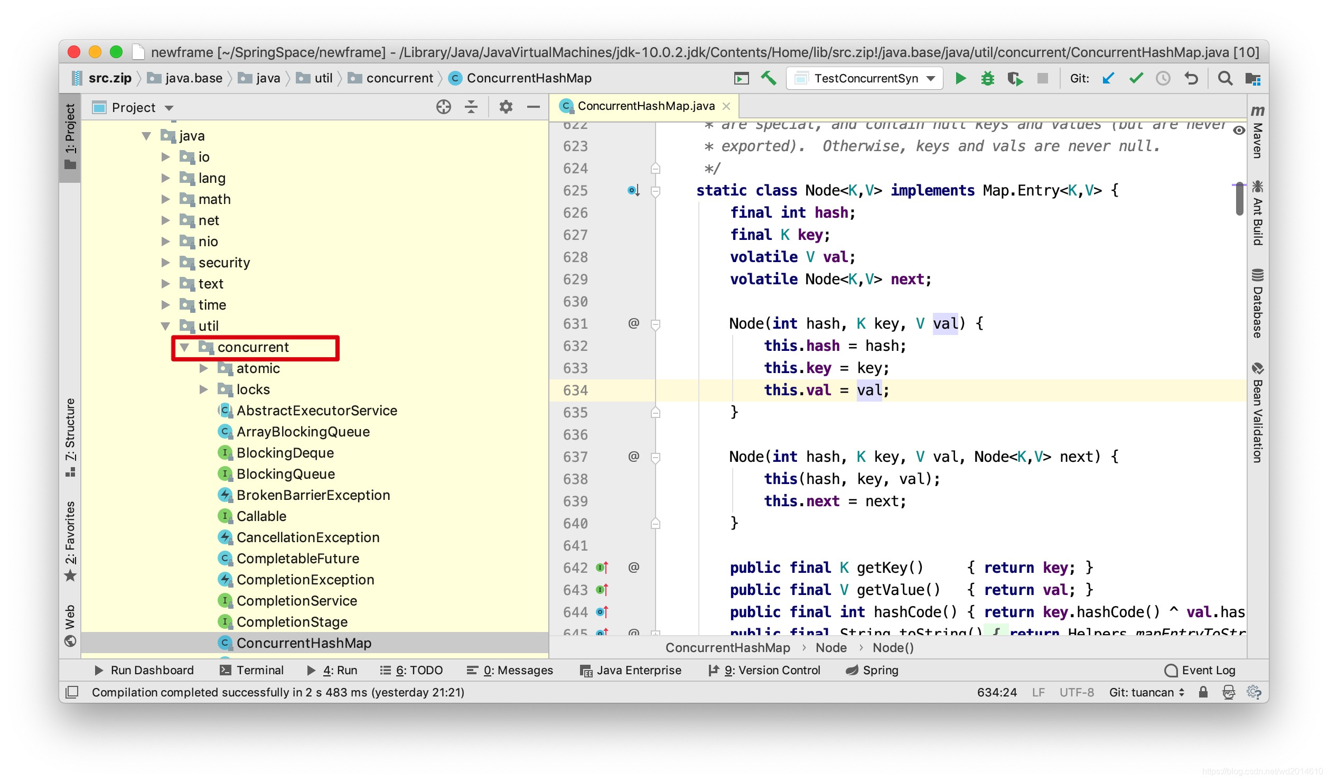This screenshot has width=1328, height=781.
Task: Collapse the concurrent package
Action: click(184, 347)
